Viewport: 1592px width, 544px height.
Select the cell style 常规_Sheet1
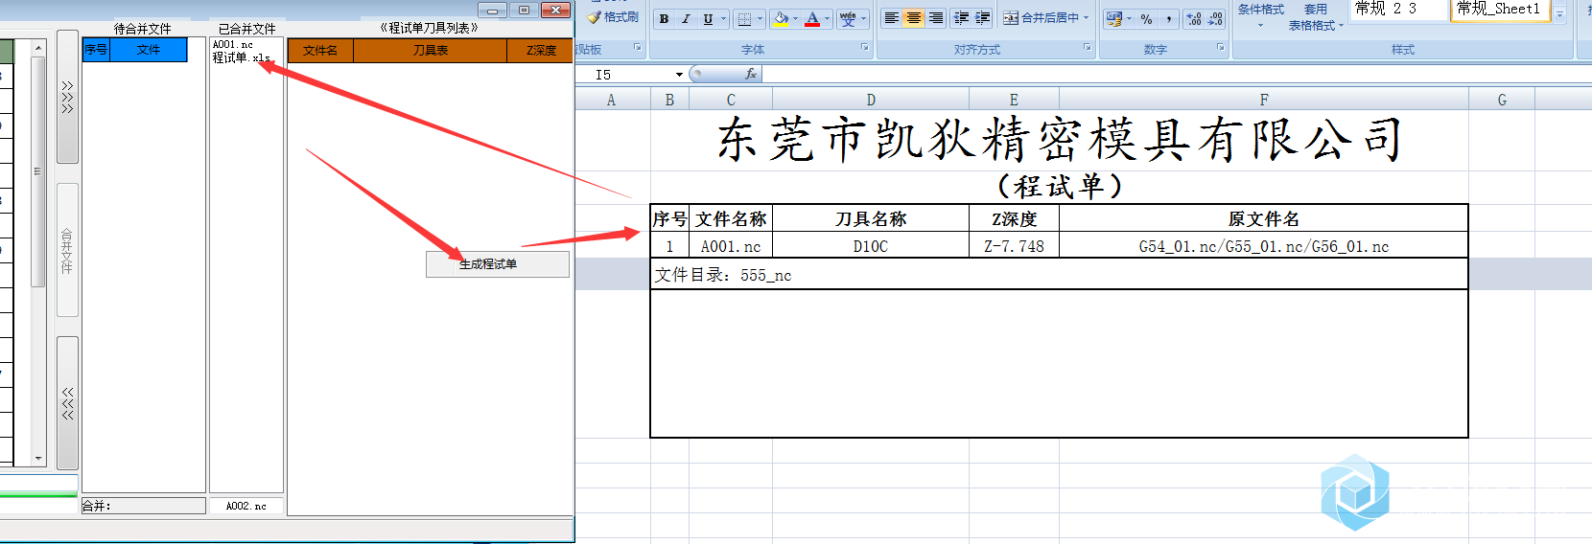(x=1501, y=9)
